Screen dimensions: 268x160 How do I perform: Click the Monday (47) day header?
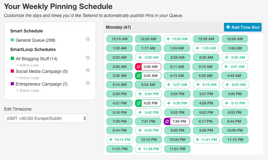pos(118,27)
